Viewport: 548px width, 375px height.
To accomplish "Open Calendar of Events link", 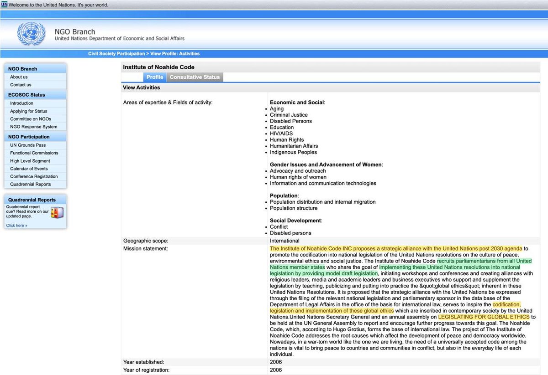I will (x=29, y=169).
